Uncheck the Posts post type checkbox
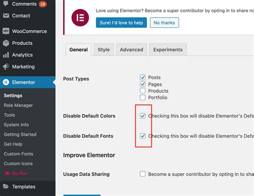Screen dimensions: 254x196 [143, 77]
